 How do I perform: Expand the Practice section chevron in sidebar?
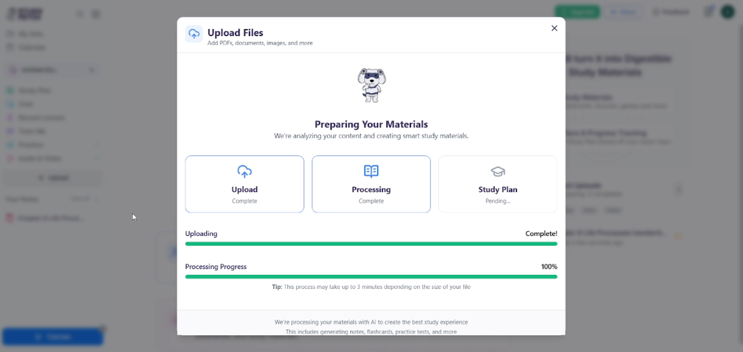[96, 145]
